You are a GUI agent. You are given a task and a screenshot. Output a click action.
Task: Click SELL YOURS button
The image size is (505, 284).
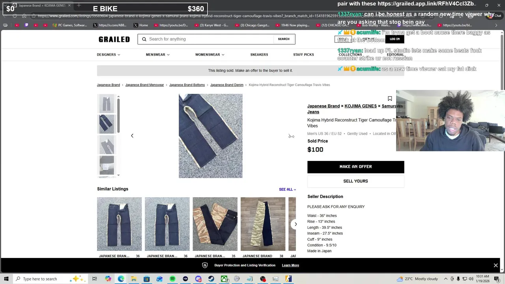point(355,181)
